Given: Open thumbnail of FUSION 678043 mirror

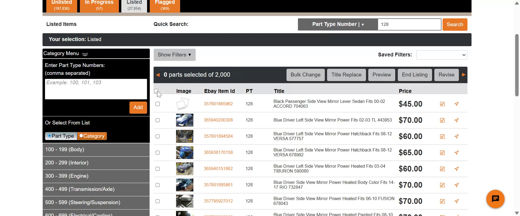Looking at the screenshot, I should pyautogui.click(x=185, y=201).
